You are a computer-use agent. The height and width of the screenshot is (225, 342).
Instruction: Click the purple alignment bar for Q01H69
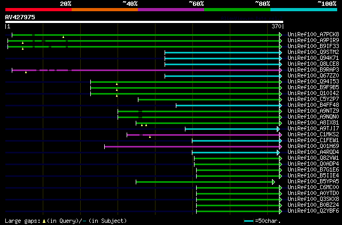192,146
